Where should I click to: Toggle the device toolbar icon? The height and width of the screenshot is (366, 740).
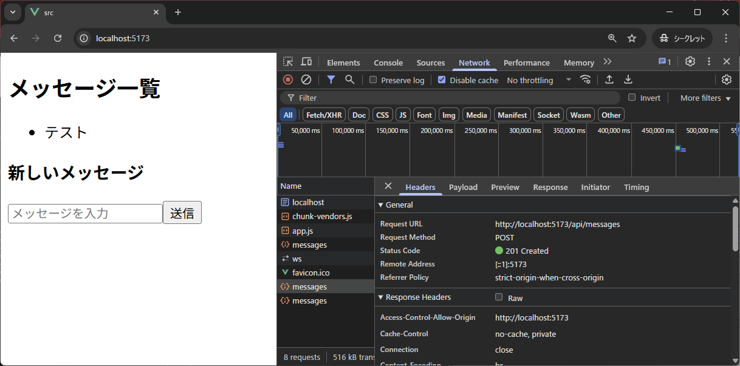[306, 62]
